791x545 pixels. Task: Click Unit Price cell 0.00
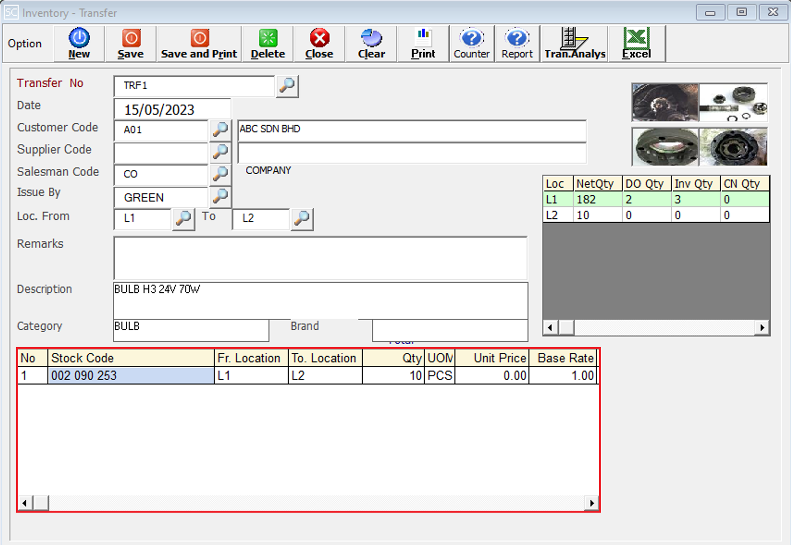tap(492, 375)
